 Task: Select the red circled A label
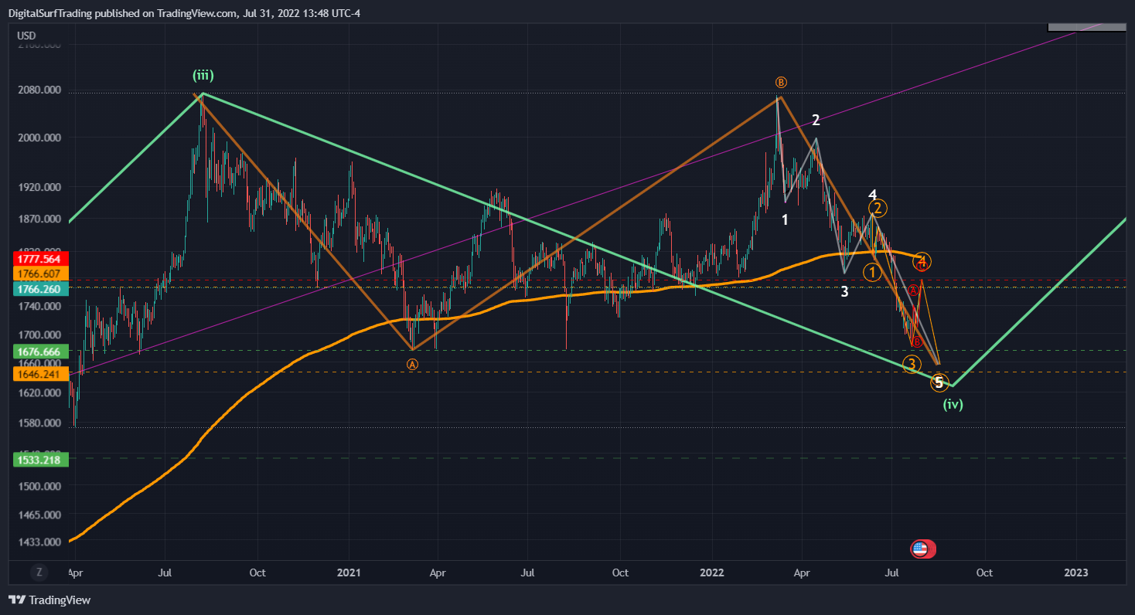pos(914,291)
